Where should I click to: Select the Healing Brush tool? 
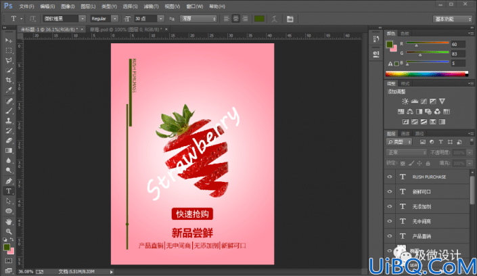click(9, 101)
